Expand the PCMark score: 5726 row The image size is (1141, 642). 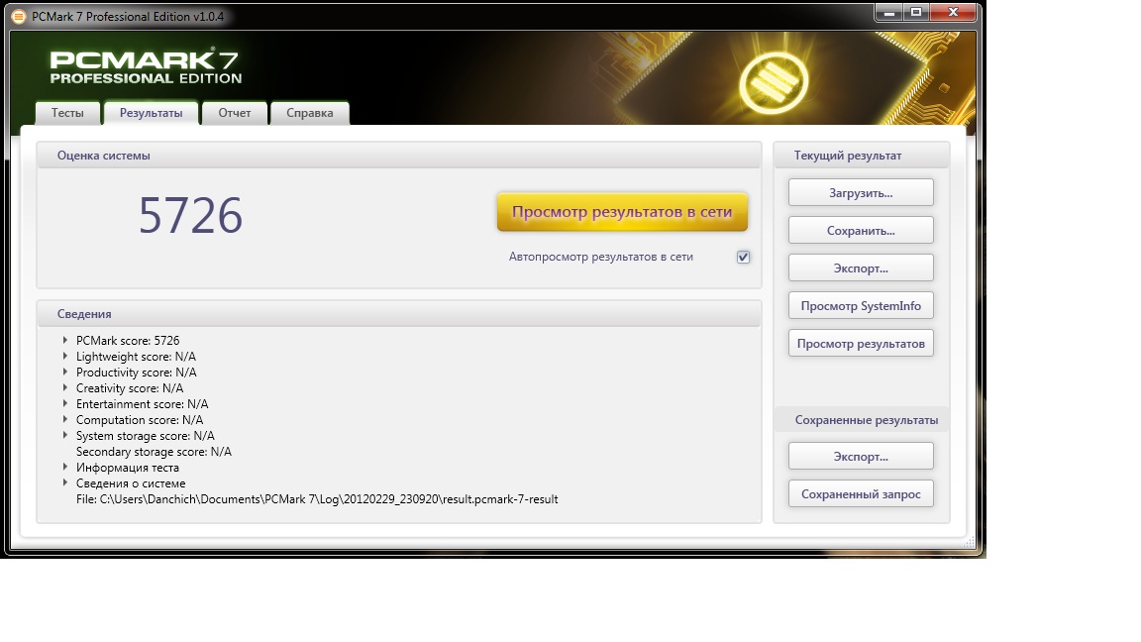pos(65,340)
